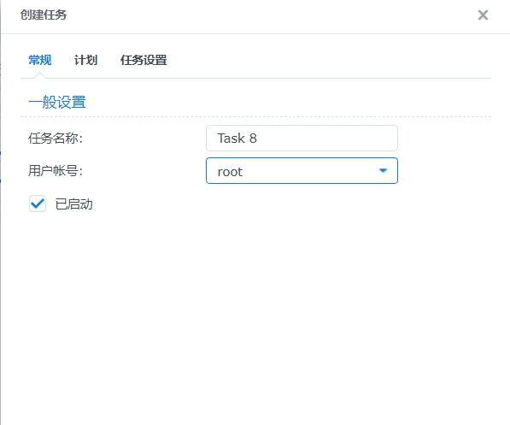Image resolution: width=510 pixels, height=425 pixels.
Task: Switch to the 计划 tab
Action: [86, 60]
